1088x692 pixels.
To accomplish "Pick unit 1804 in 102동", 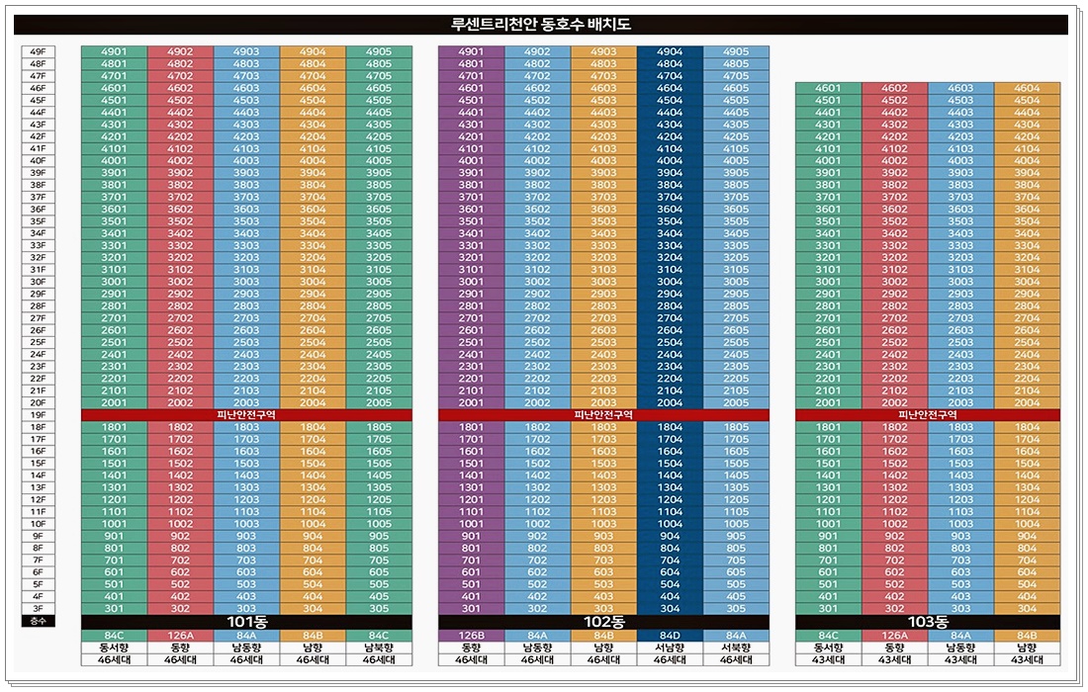I will click(670, 427).
